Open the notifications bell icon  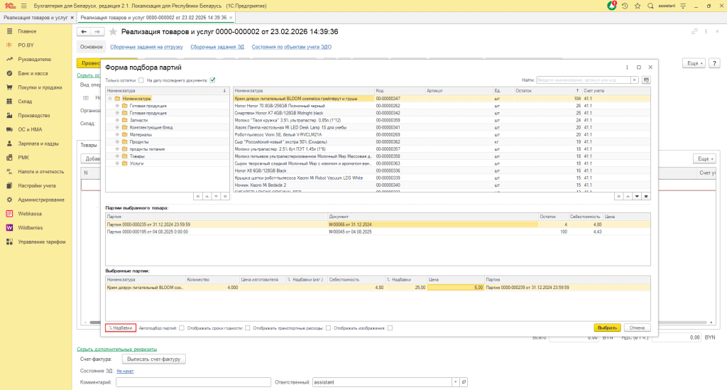[612, 6]
